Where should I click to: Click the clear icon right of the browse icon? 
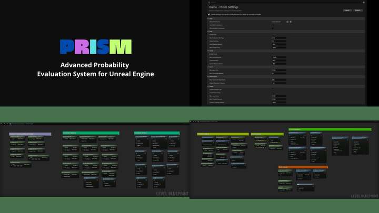tap(291, 22)
